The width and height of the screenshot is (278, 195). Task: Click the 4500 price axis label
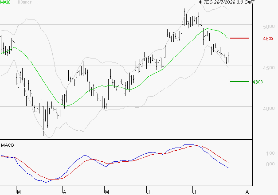[269, 68]
